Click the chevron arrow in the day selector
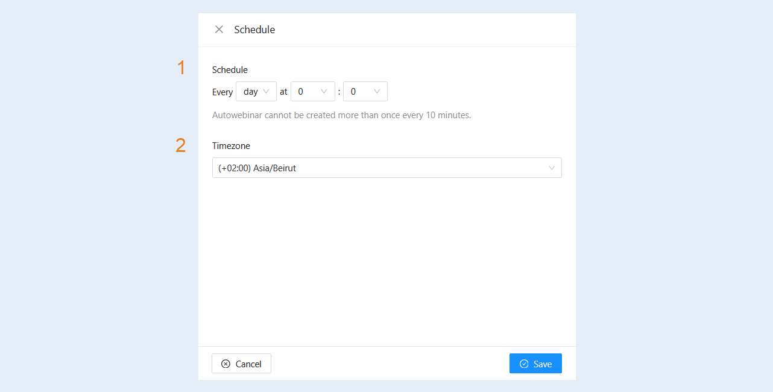This screenshot has width=773, height=392. [x=267, y=92]
